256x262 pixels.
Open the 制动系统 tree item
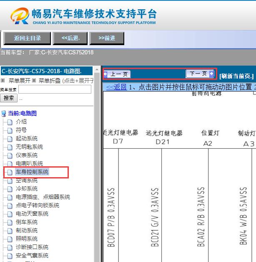click(27, 230)
